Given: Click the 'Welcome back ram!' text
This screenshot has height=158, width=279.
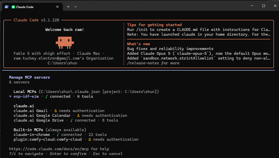Looking at the screenshot, I should pyautogui.click(x=65, y=30).
